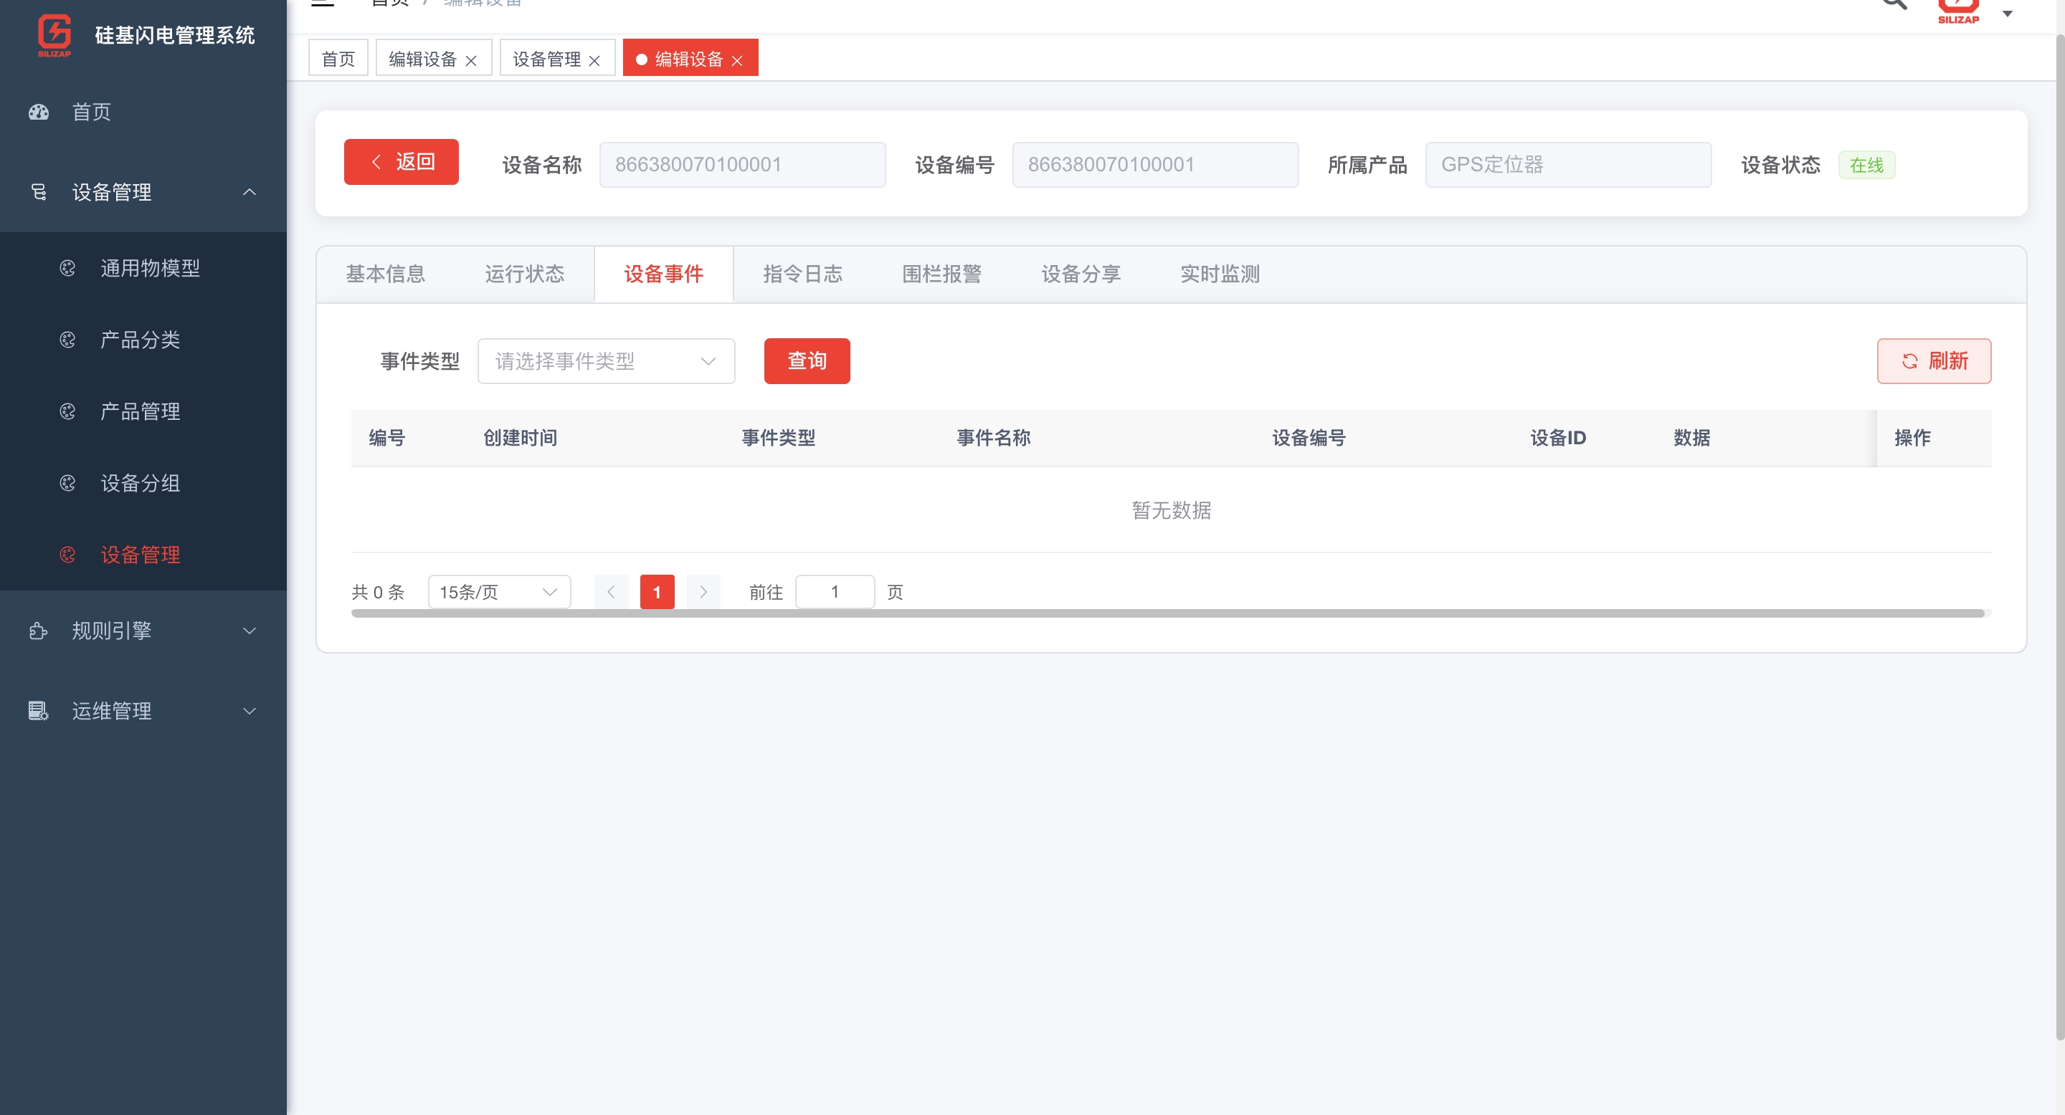Click the 返回 back button
This screenshot has height=1115, width=2065.
pos(401,162)
